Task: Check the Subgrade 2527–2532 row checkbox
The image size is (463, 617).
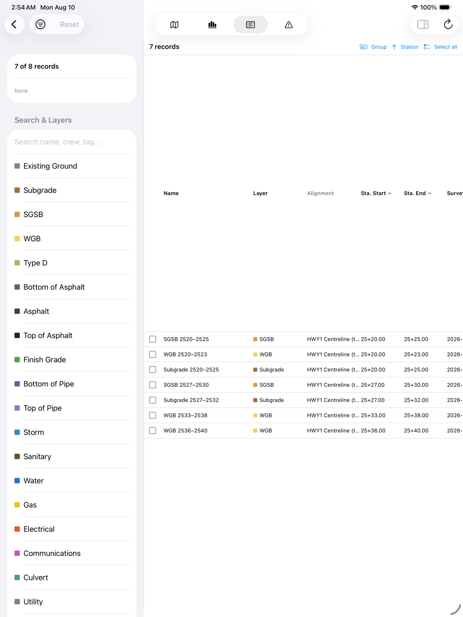Action: (x=153, y=400)
